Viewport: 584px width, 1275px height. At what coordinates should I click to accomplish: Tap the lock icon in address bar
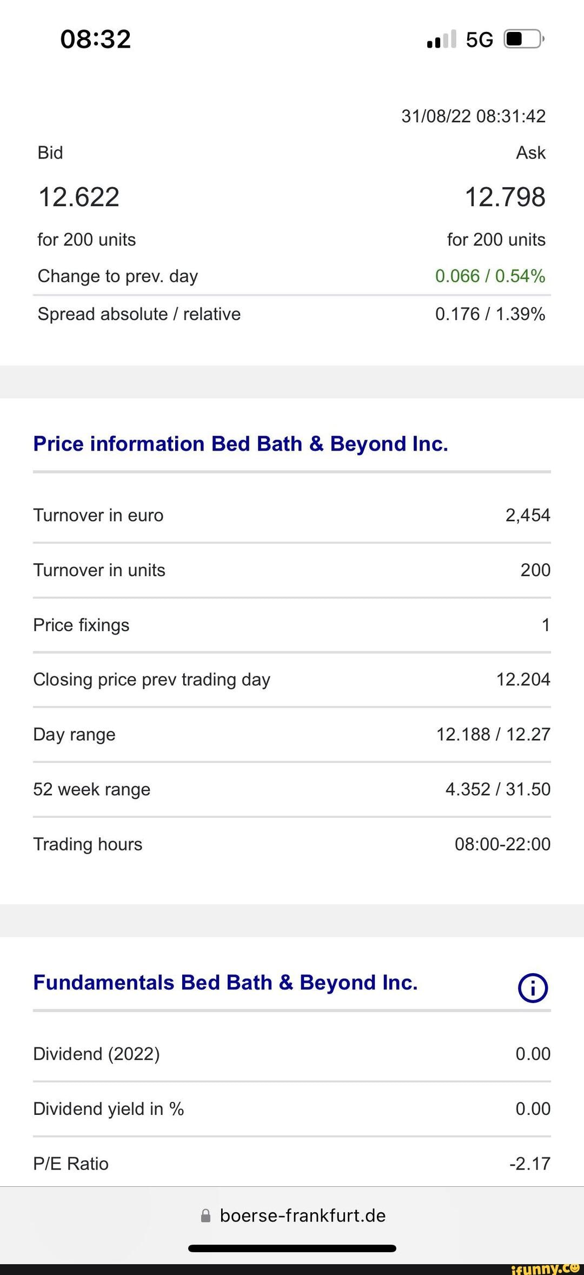click(205, 1216)
